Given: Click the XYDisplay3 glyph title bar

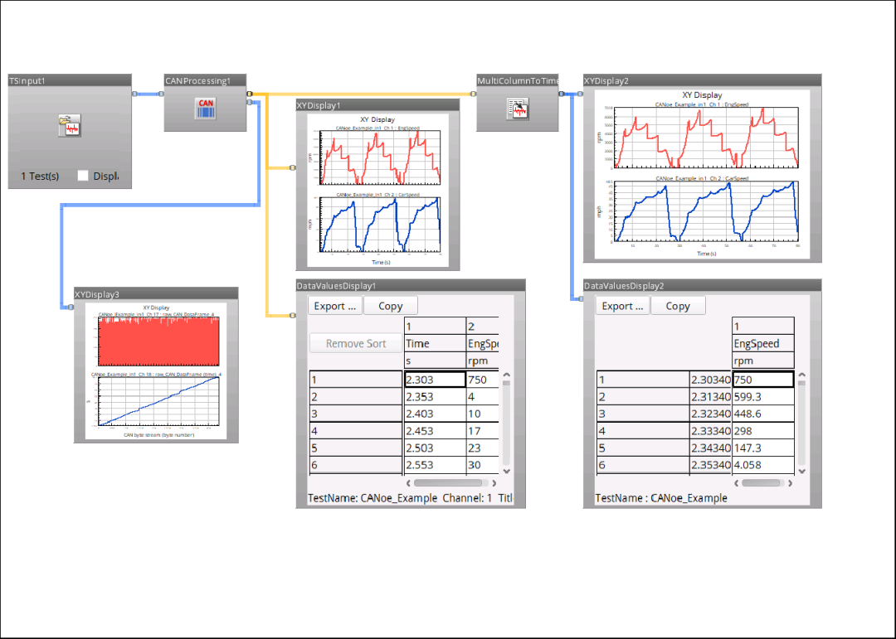Looking at the screenshot, I should (156, 294).
